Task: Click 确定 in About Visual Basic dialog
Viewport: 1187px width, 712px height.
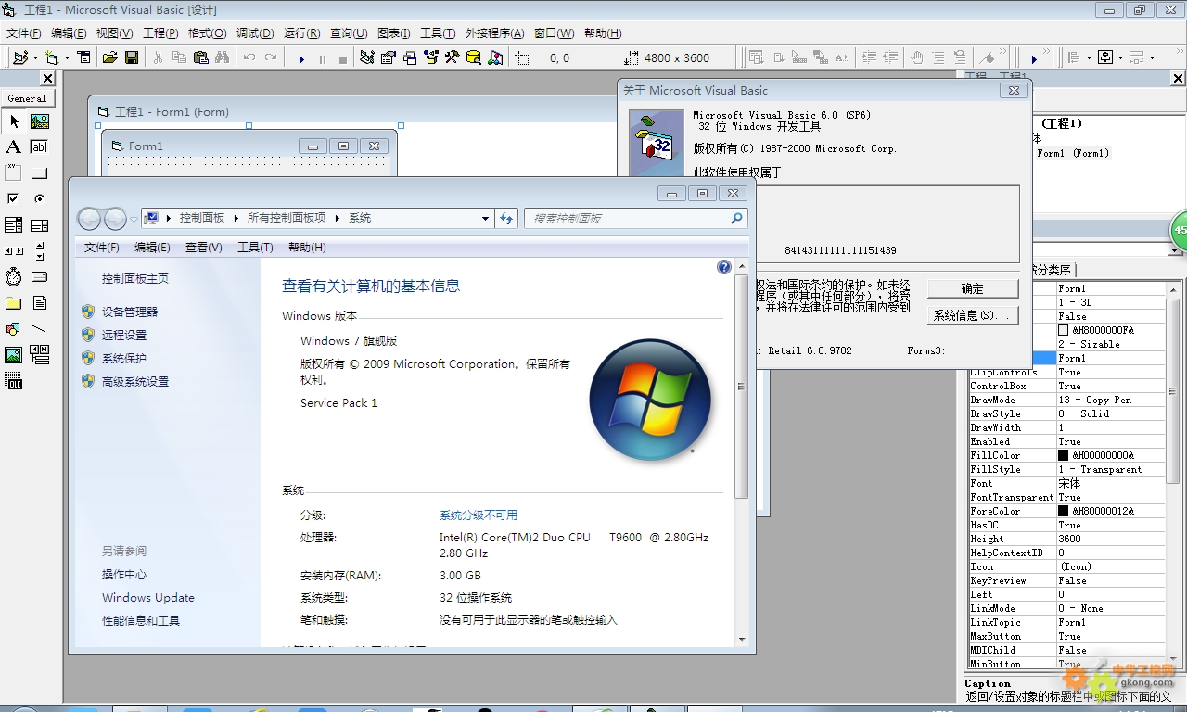Action: coord(973,288)
